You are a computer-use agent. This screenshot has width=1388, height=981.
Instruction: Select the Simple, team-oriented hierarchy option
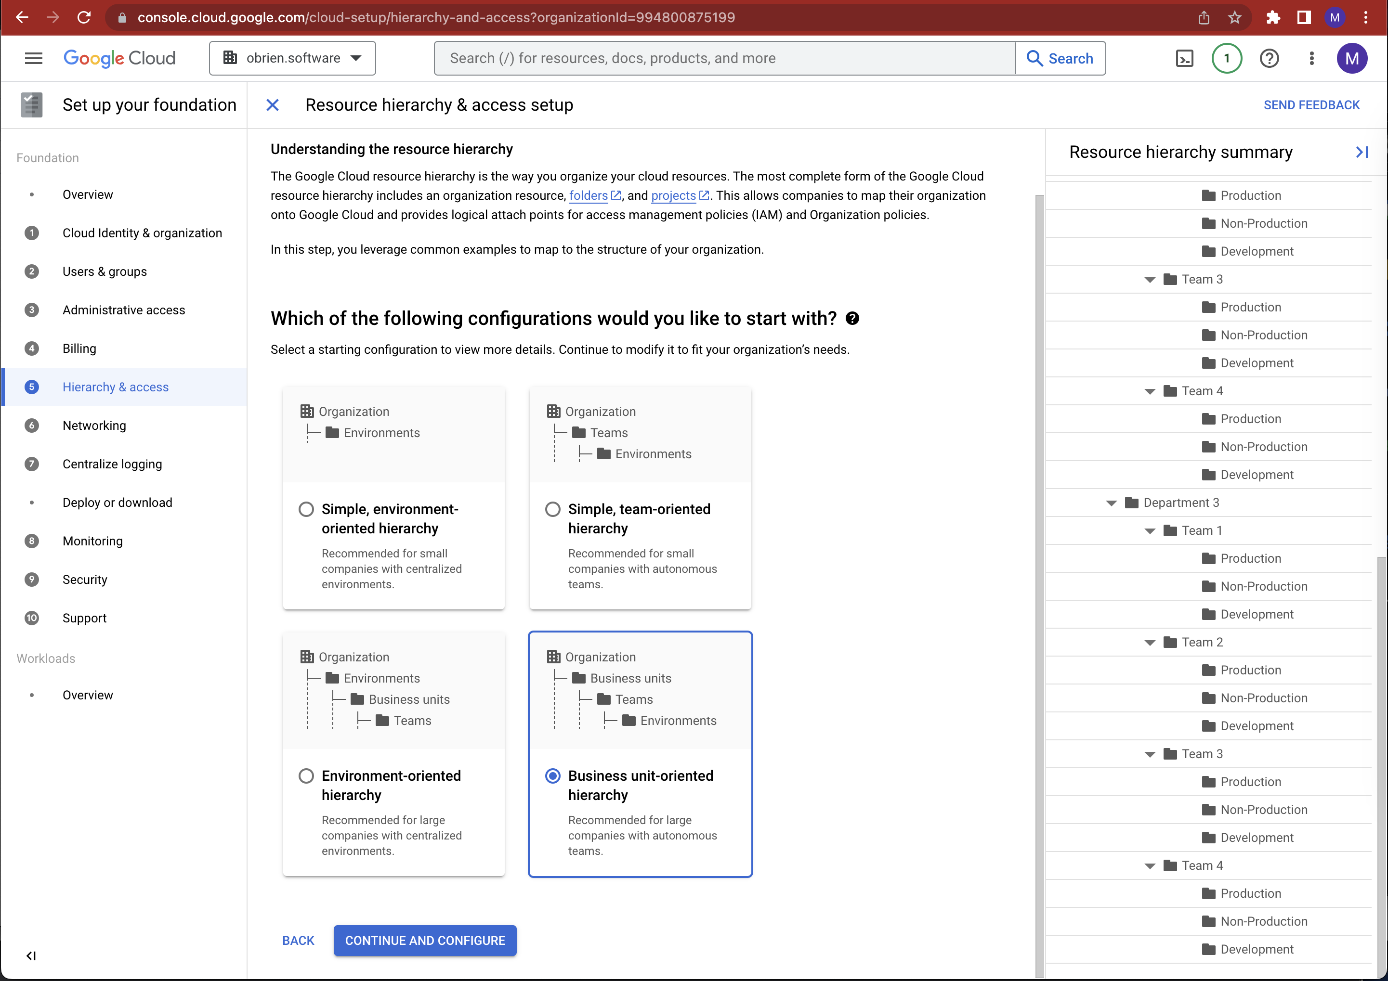tap(552, 509)
